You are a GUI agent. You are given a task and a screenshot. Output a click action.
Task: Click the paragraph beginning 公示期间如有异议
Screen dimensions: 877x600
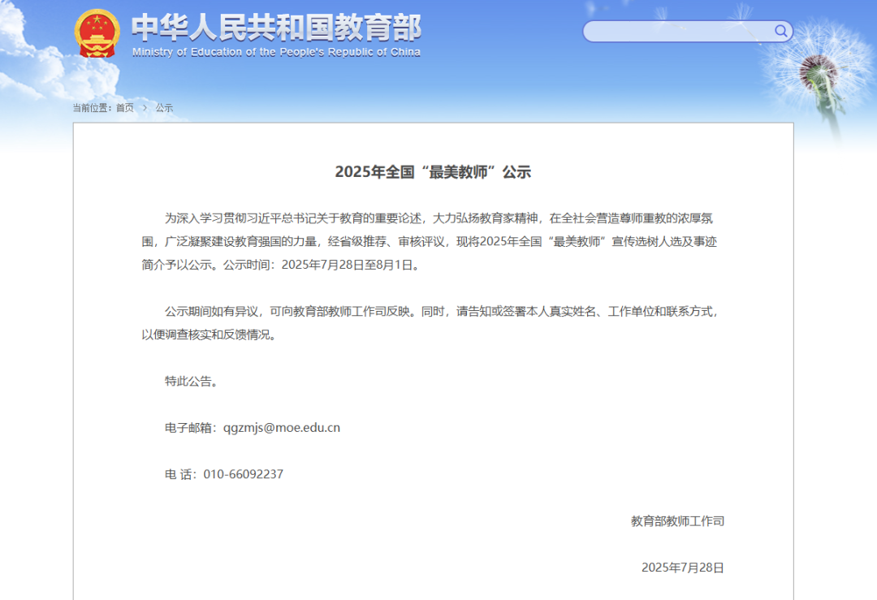click(432, 322)
